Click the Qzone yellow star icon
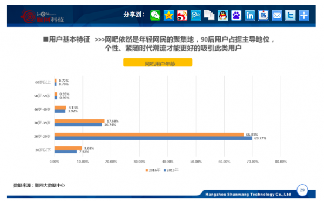The height and width of the screenshot is (201, 324). (168, 15)
